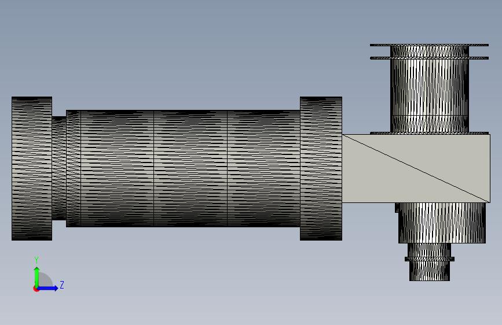Select the topmost thin flange plate
Image resolution: width=502 pixels, height=325 pixels.
tap(429, 45)
